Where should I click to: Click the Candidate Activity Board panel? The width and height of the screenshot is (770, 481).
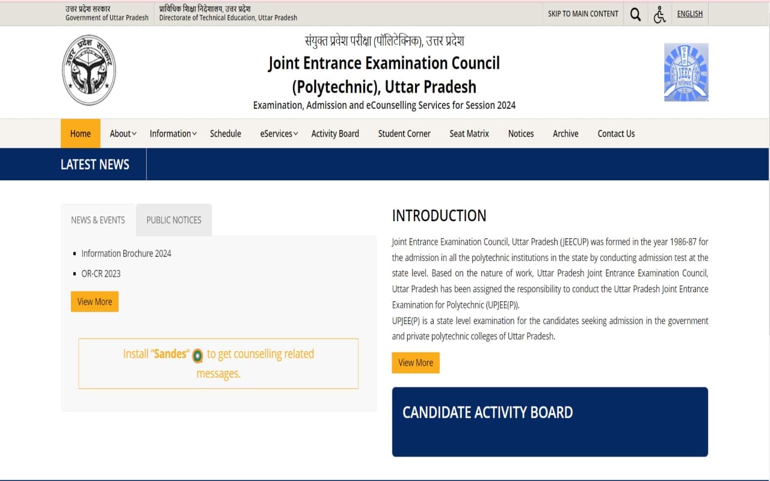point(549,421)
